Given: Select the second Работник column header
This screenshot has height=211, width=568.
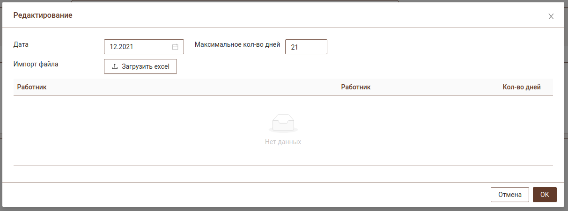Looking at the screenshot, I should coord(355,87).
